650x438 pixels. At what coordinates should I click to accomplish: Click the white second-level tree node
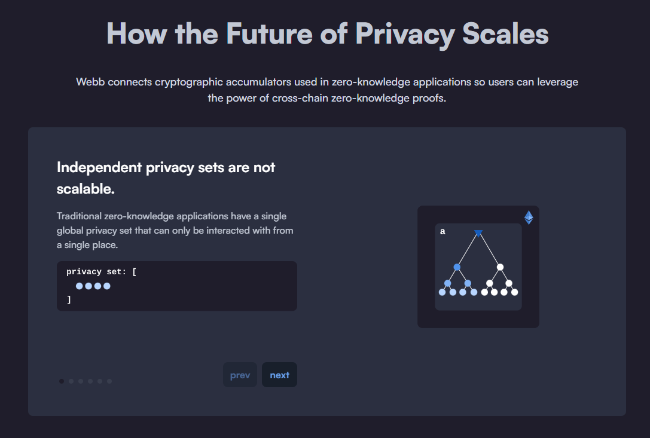click(500, 267)
